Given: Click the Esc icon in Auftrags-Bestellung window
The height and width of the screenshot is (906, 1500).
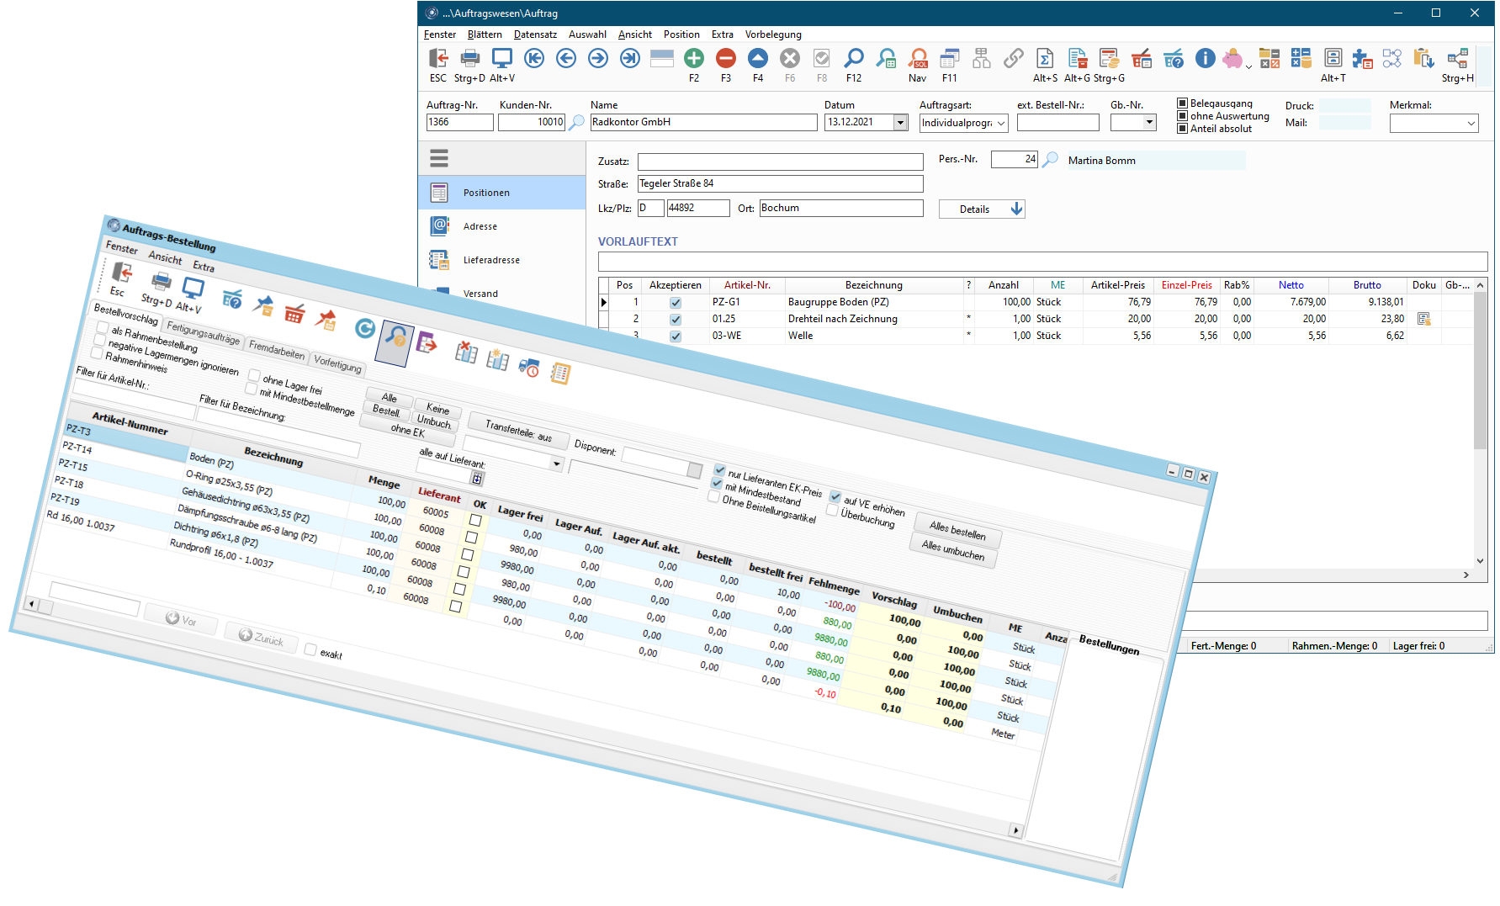Looking at the screenshot, I should click(122, 273).
